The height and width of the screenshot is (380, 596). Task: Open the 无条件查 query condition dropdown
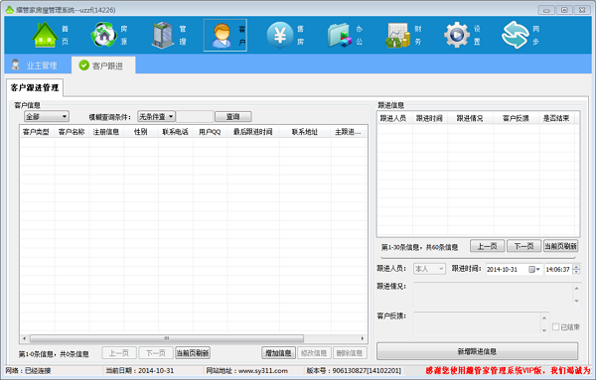[156, 116]
